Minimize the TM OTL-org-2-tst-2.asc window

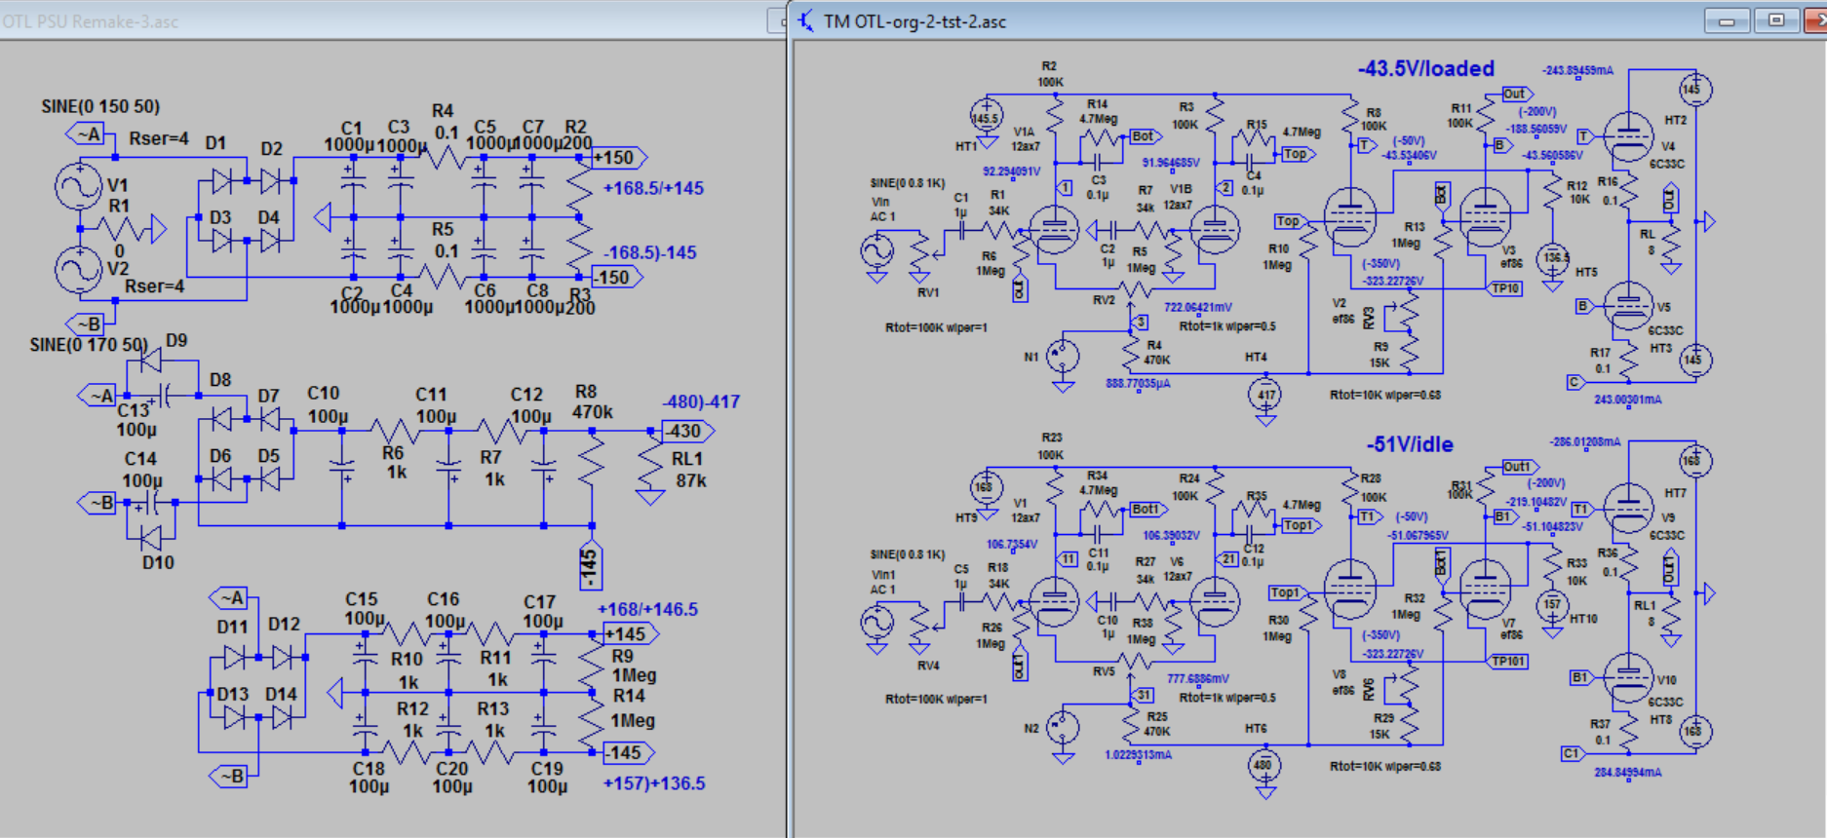1726,20
